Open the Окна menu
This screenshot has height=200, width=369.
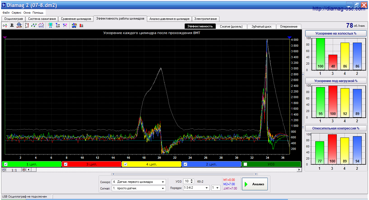click(x=27, y=13)
